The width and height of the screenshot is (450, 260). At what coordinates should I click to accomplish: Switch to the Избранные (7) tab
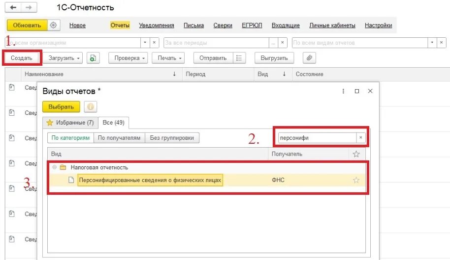tap(70, 123)
